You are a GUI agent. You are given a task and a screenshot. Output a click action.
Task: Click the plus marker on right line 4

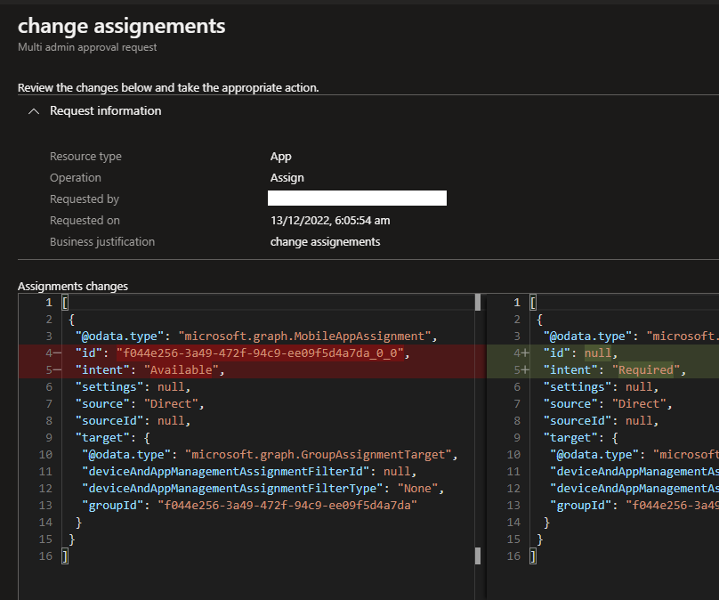point(525,353)
